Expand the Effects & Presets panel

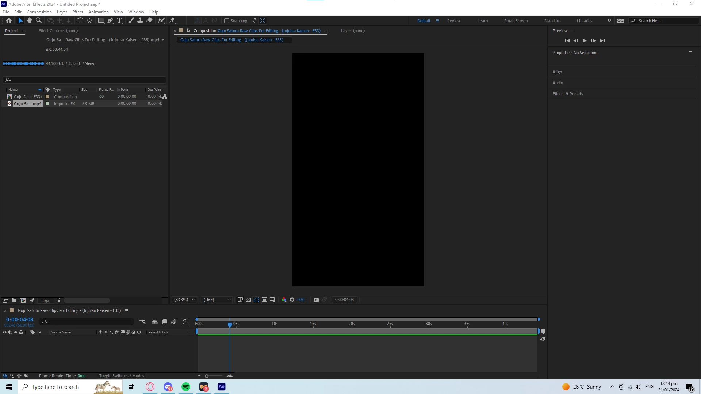coord(568,94)
